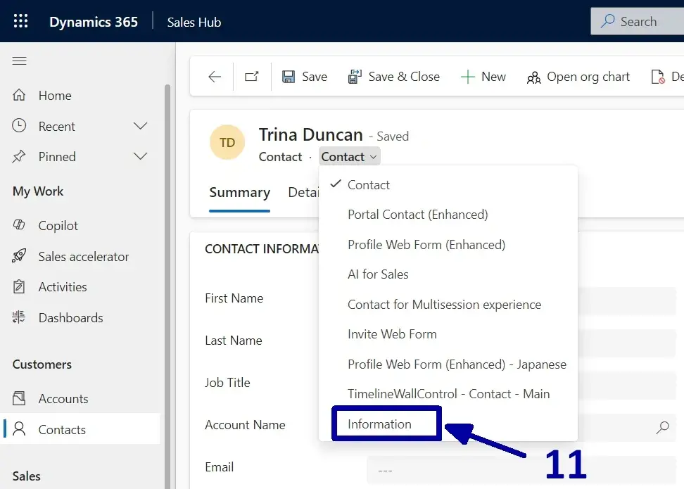Click the Dynamics 365 title
Viewport: 684px width, 489px height.
94,22
